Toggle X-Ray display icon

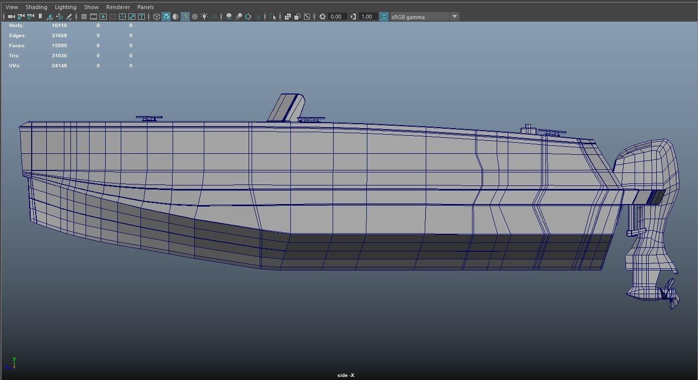[x=288, y=17]
